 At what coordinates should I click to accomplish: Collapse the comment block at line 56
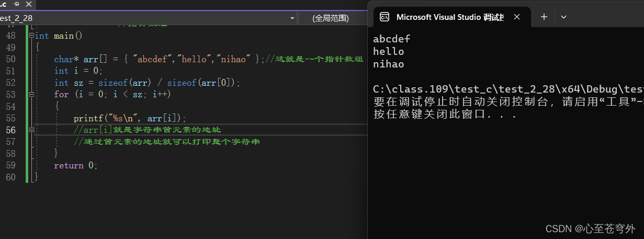point(31,129)
